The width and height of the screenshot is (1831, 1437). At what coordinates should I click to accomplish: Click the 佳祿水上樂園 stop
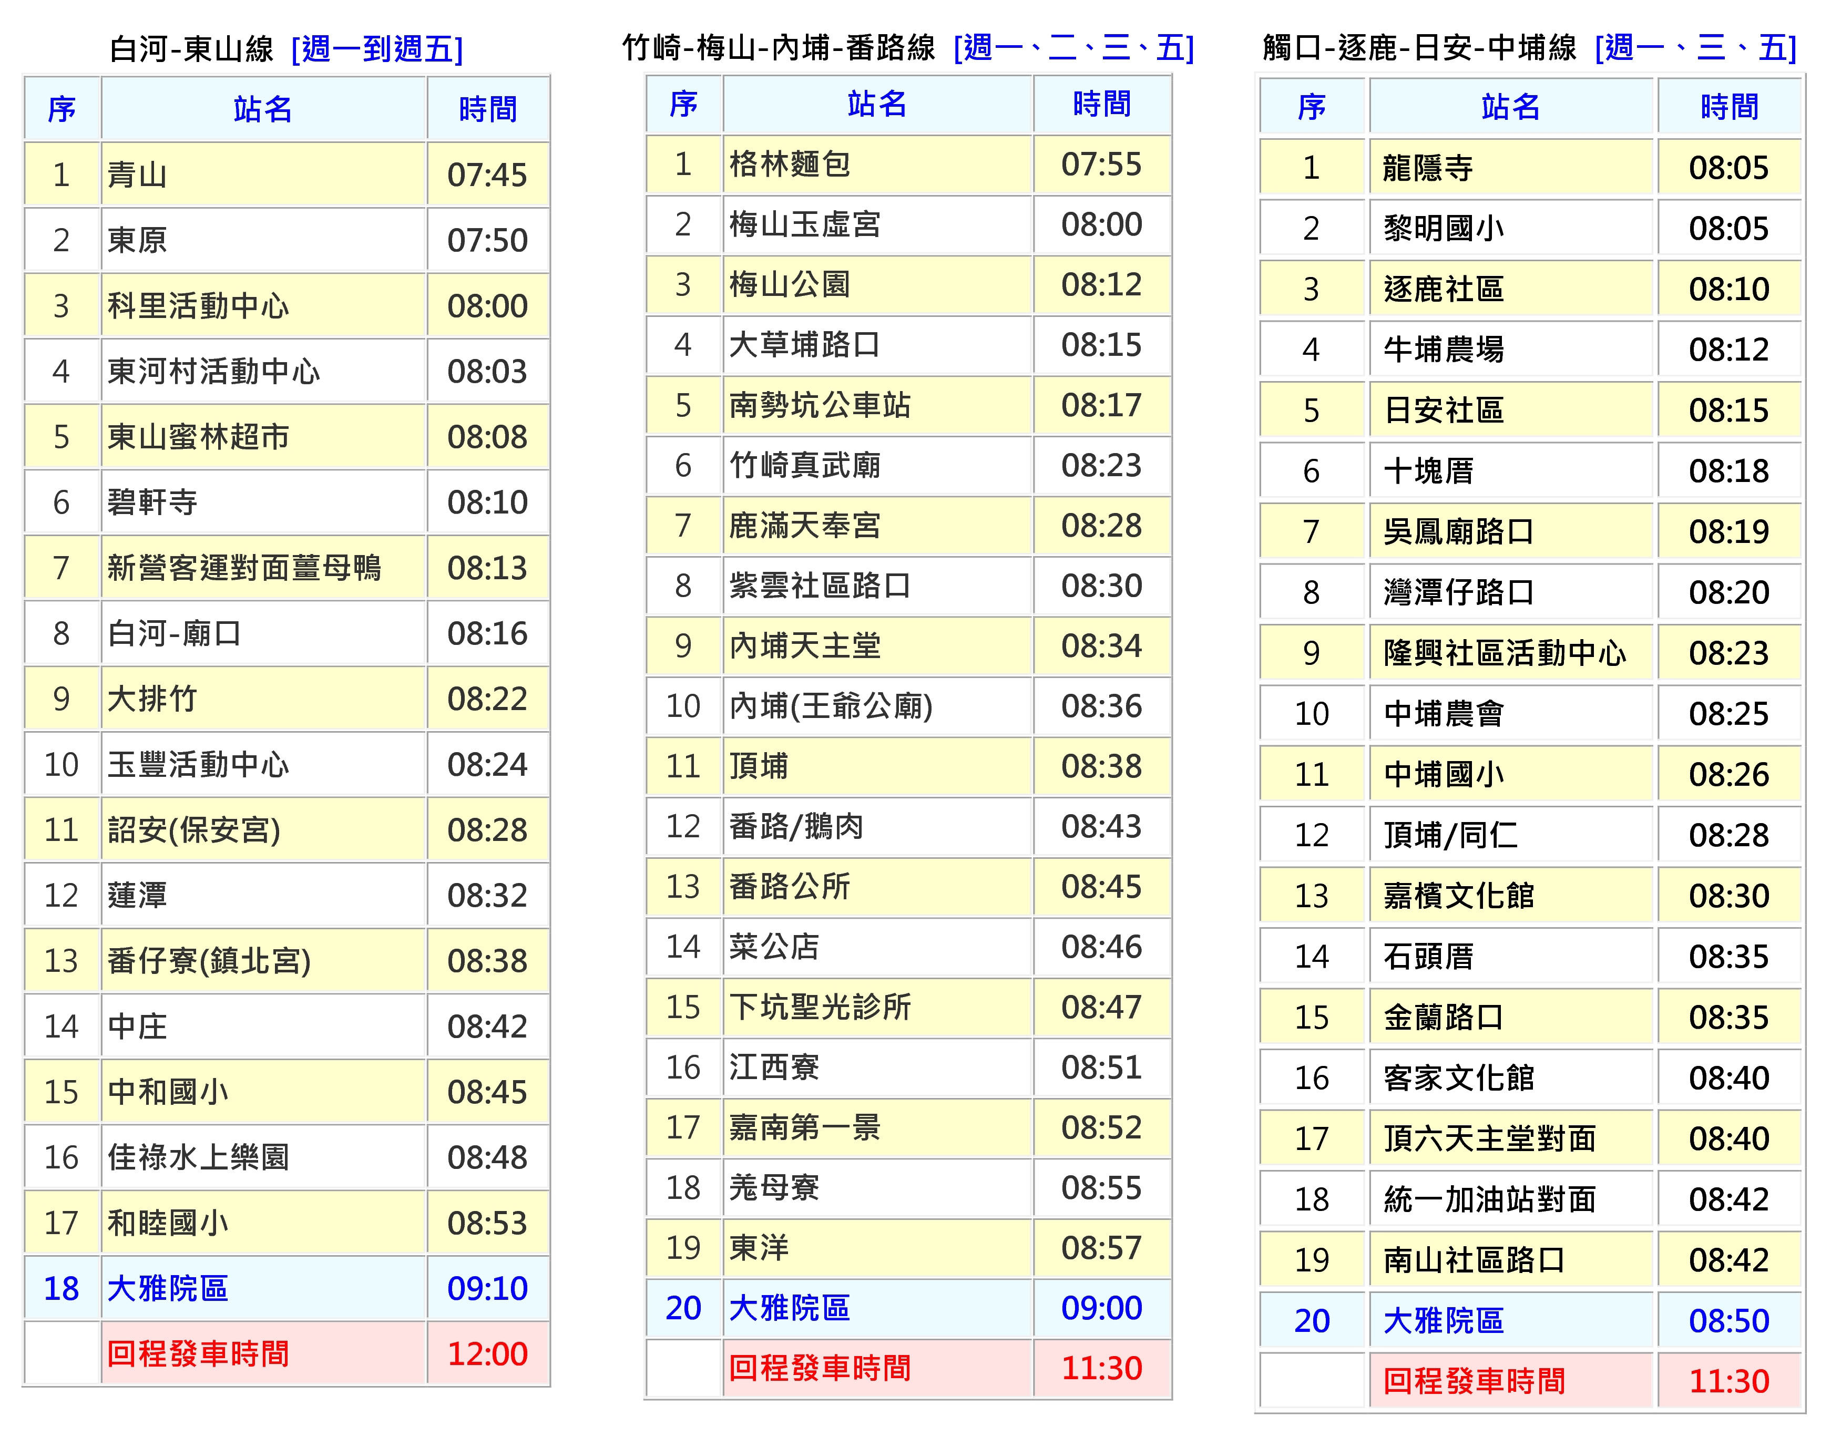[198, 1158]
